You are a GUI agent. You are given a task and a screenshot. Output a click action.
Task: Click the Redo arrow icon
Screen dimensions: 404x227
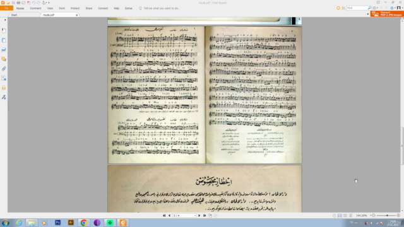click(39, 3)
